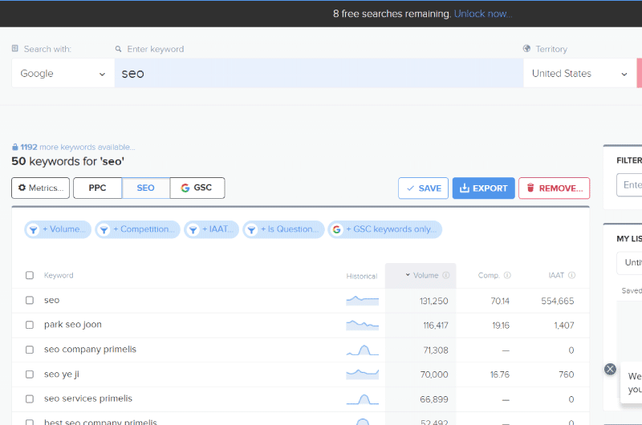642x425 pixels.
Task: Enable GSC keywords only filter
Action: pos(385,229)
